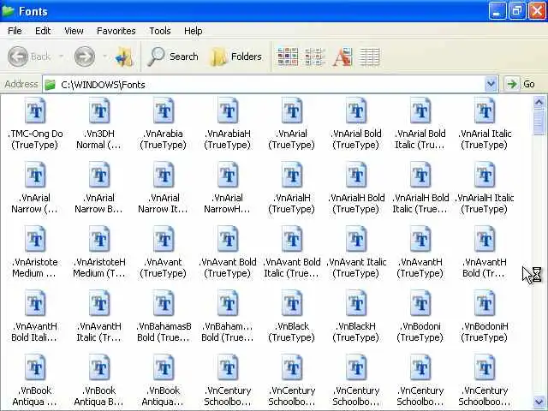
Task: Select the .VnArial Bold Italic font icon
Action: 420,110
